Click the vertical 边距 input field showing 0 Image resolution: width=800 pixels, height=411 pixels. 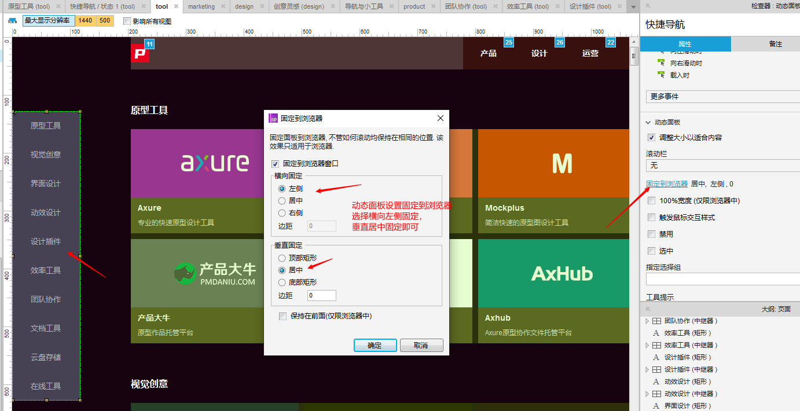322,295
